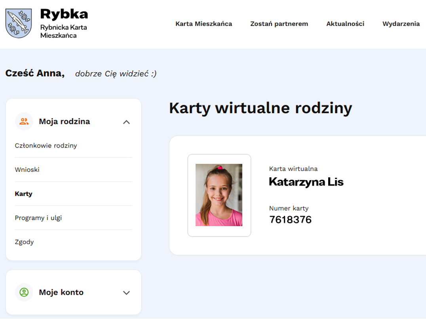Open Programy i ulgi link
Viewport: 426px width, 319px height.
click(38, 218)
